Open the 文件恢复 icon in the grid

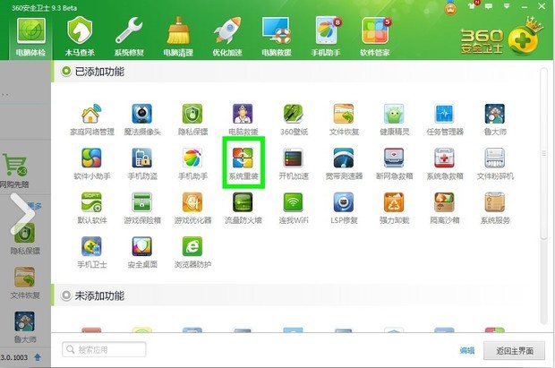click(x=344, y=120)
